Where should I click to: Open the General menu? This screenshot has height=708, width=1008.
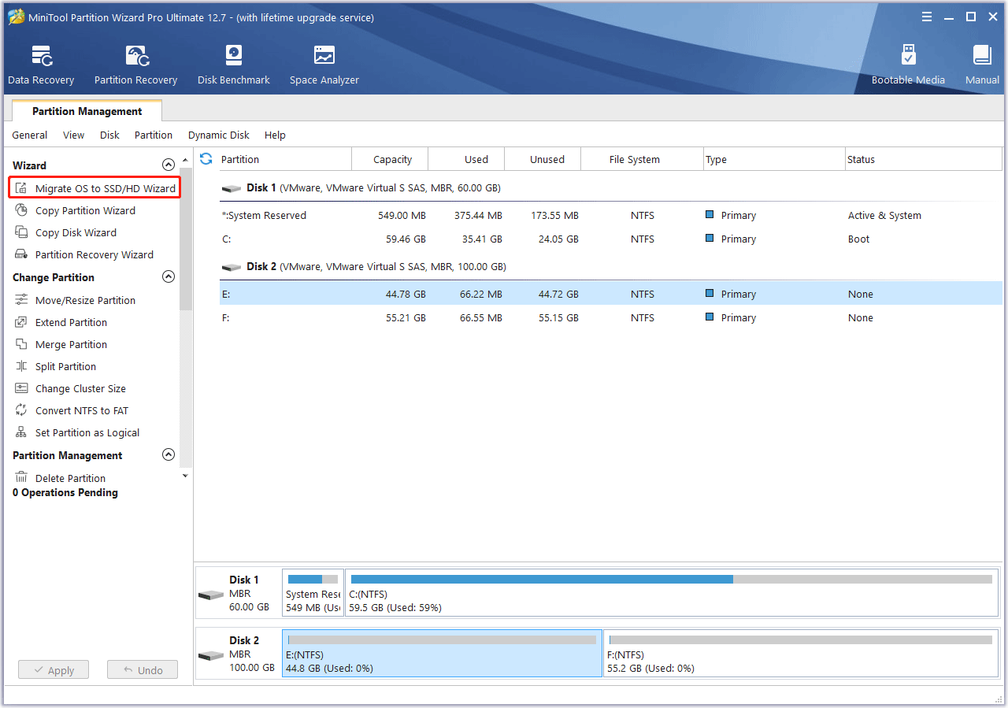(x=30, y=135)
